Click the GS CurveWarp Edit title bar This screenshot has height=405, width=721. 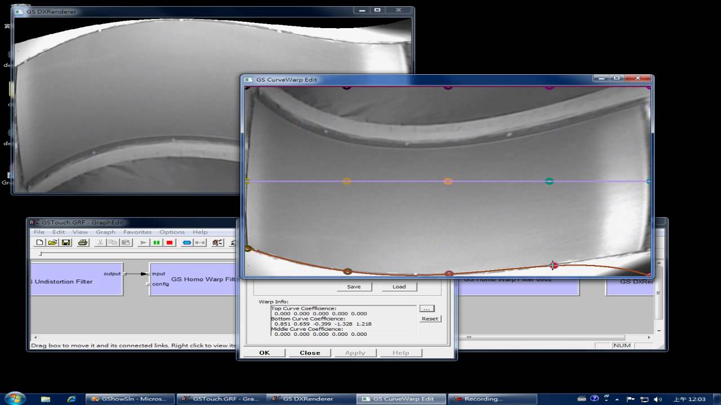pos(448,79)
